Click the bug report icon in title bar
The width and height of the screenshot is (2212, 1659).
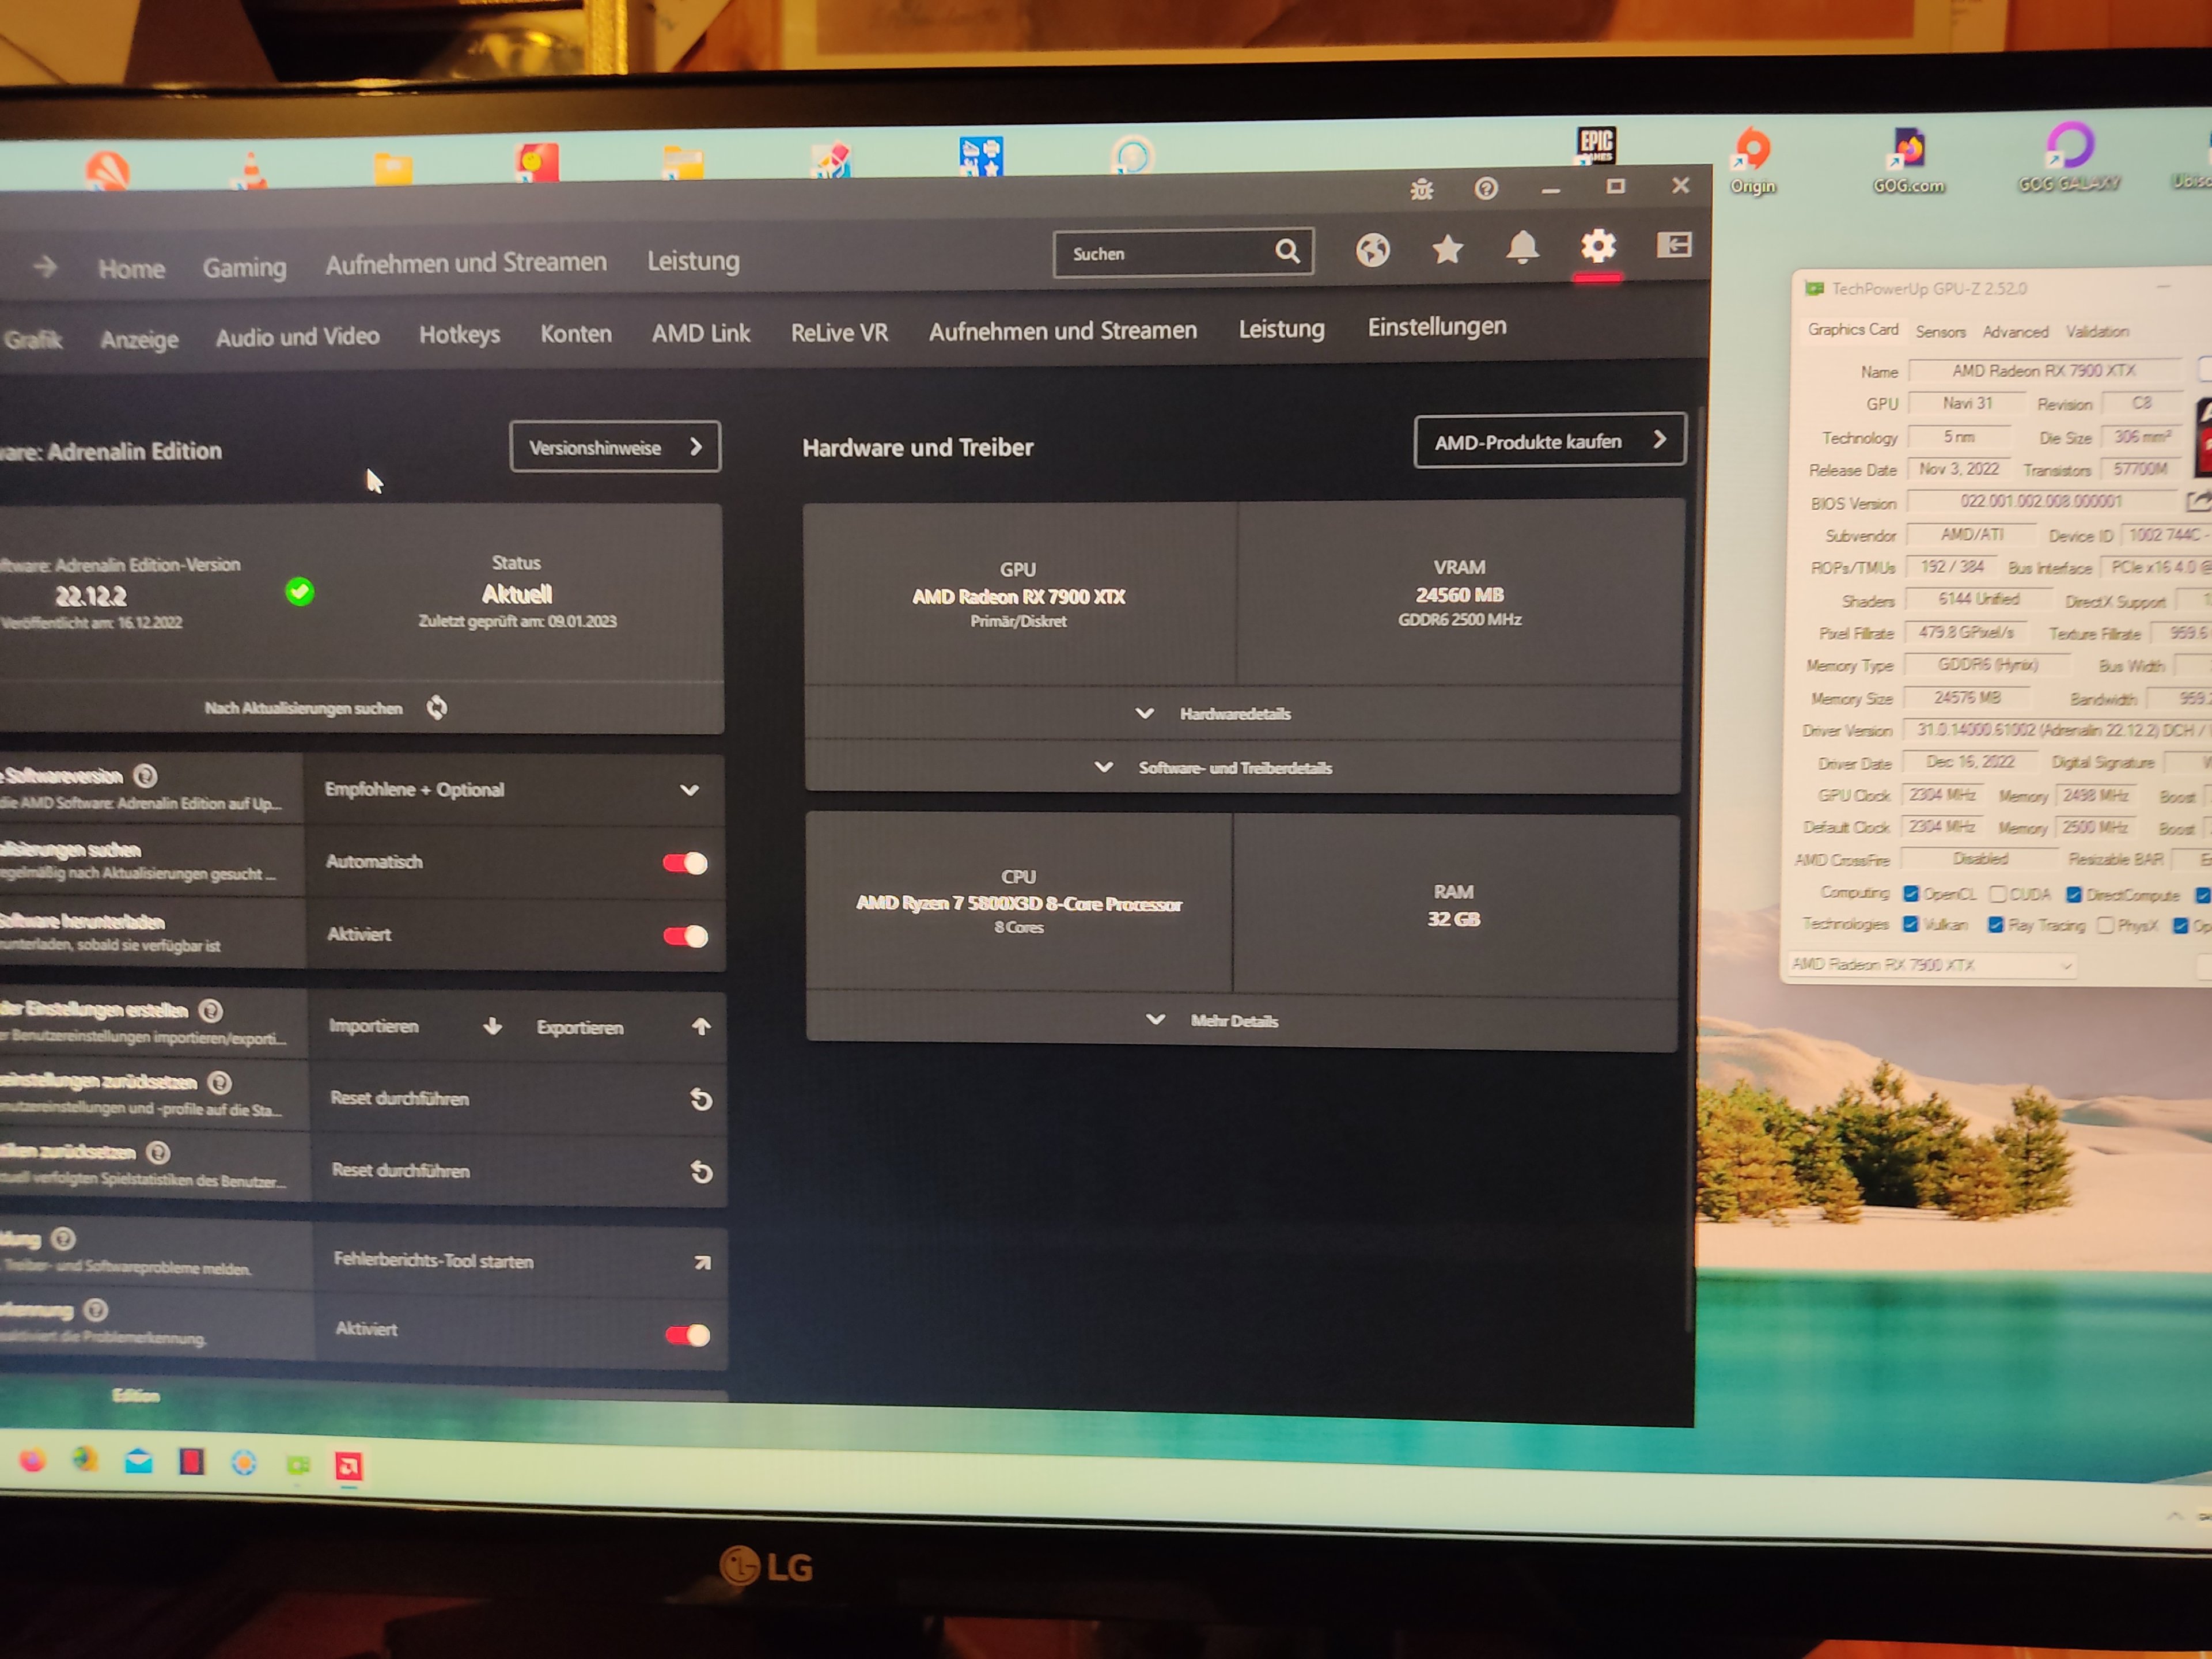click(x=1421, y=190)
